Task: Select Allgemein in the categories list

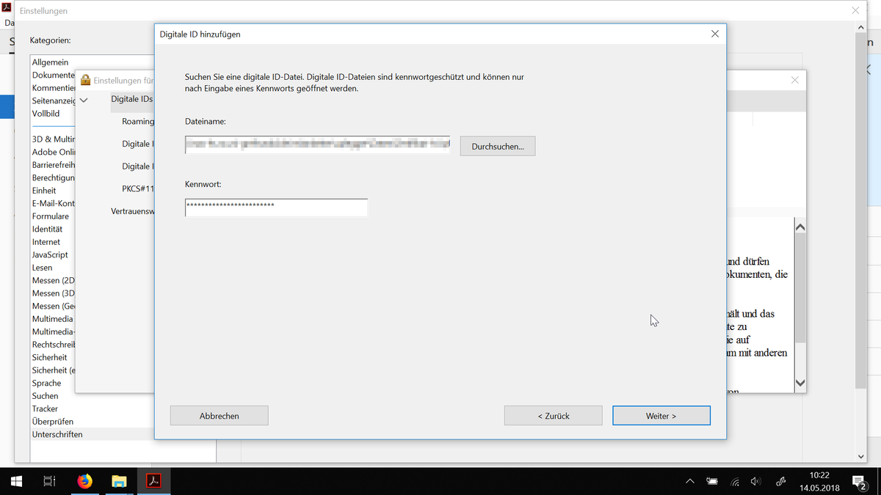Action: [x=50, y=62]
